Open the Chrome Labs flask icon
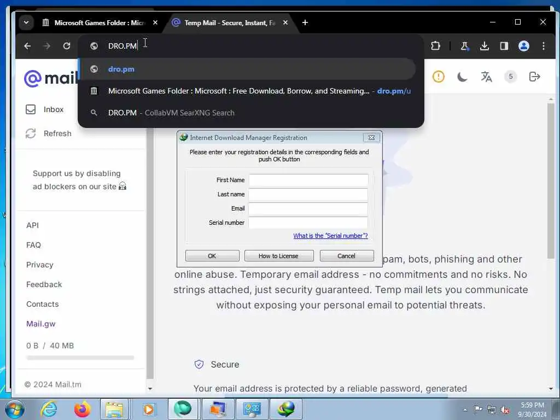Image resolution: width=560 pixels, height=420 pixels. point(465,46)
